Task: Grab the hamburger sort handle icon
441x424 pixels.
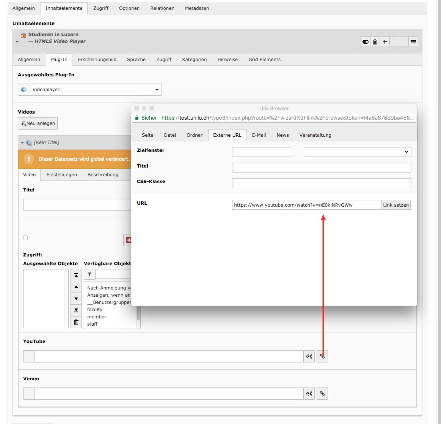Action: (x=413, y=42)
